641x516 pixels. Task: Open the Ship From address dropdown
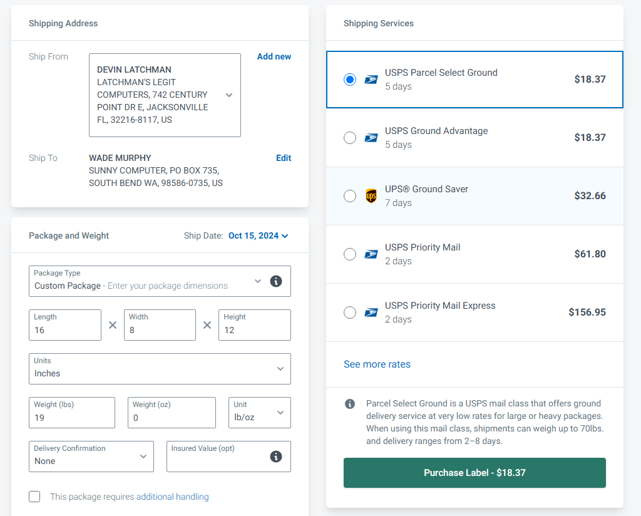165,95
